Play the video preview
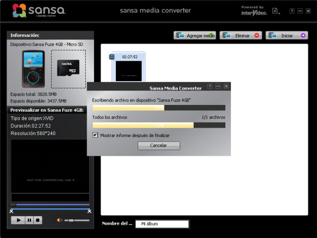 tap(18, 220)
